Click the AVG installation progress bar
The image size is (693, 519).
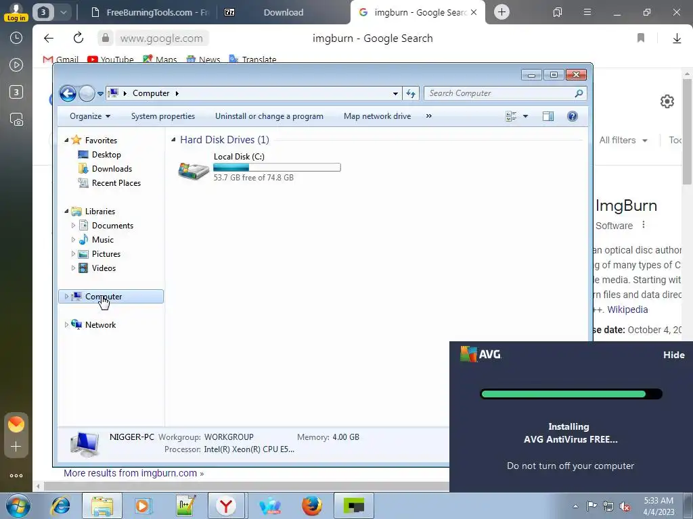coord(571,394)
